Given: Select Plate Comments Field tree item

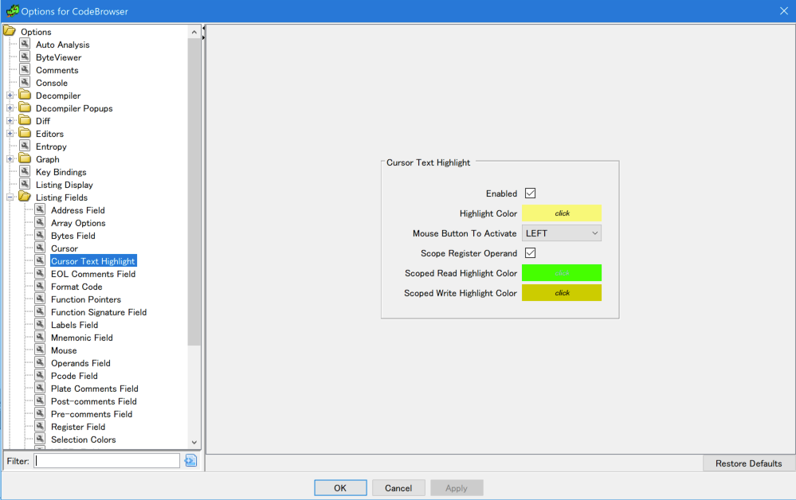Looking at the screenshot, I should point(95,389).
